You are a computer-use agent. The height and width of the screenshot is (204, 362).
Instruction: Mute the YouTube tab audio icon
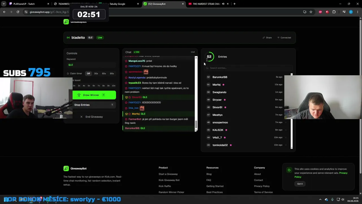click(x=223, y=4)
